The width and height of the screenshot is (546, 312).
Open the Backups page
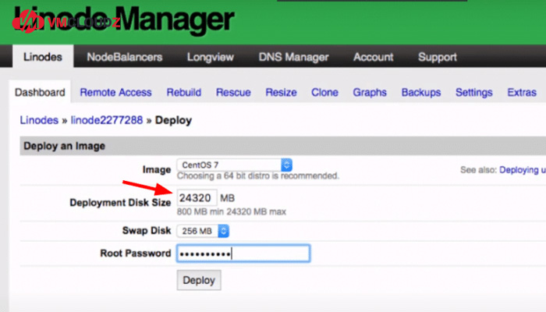421,92
